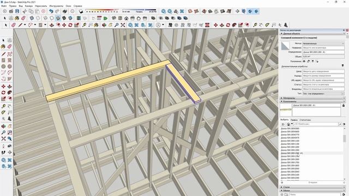Expand the Материалы panel

tap(281, 98)
